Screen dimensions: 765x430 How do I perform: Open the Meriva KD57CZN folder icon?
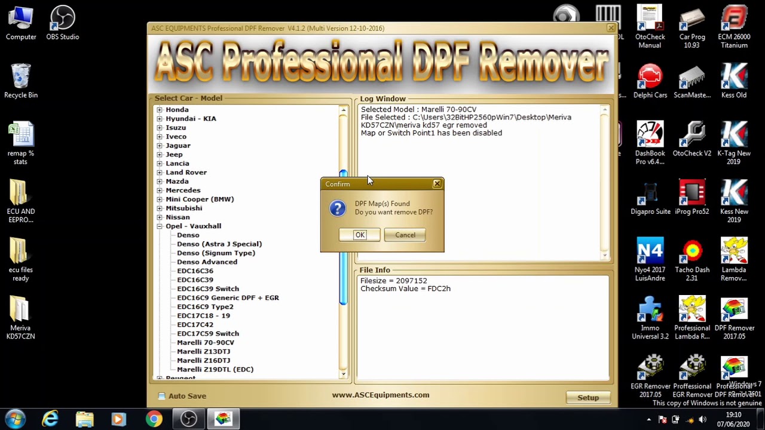coord(21,318)
